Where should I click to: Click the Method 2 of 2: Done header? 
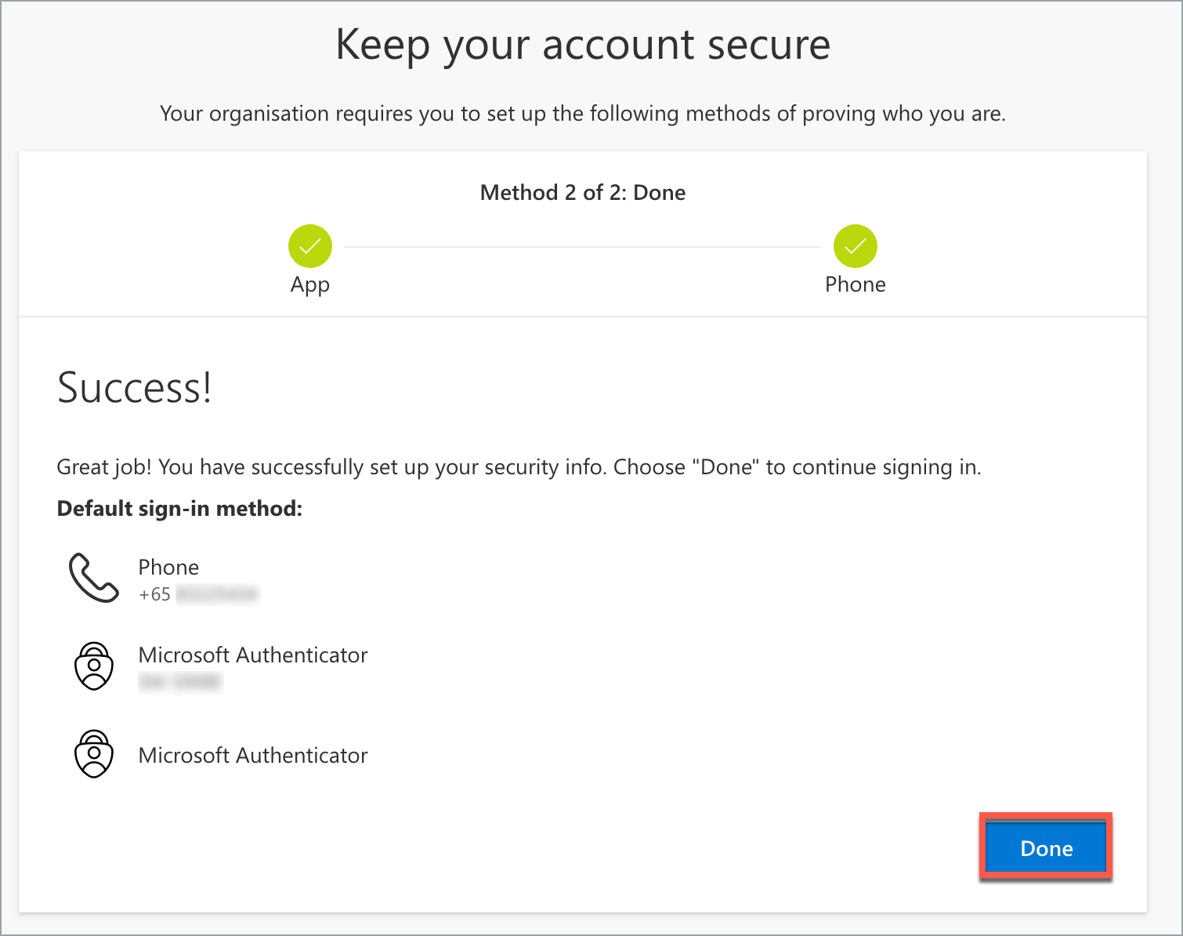coord(582,192)
